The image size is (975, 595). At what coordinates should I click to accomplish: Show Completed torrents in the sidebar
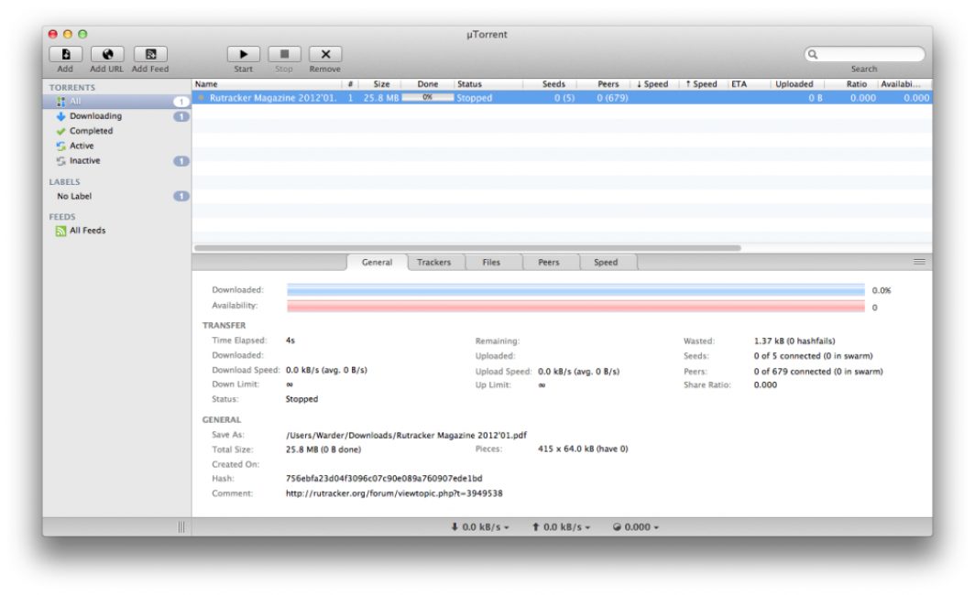pos(117,131)
